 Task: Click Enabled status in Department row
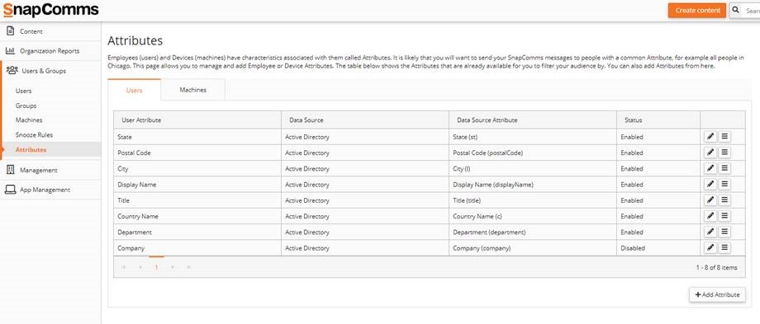pos(632,232)
